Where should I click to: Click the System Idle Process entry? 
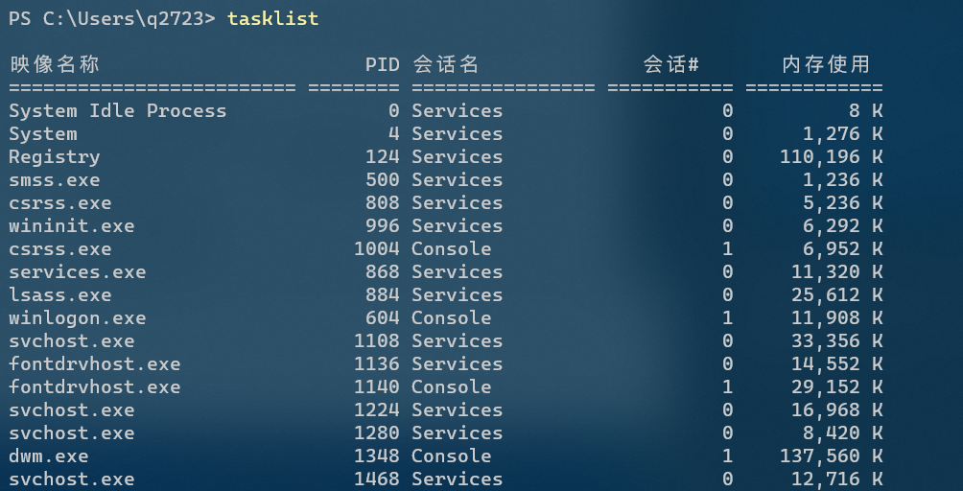117,111
